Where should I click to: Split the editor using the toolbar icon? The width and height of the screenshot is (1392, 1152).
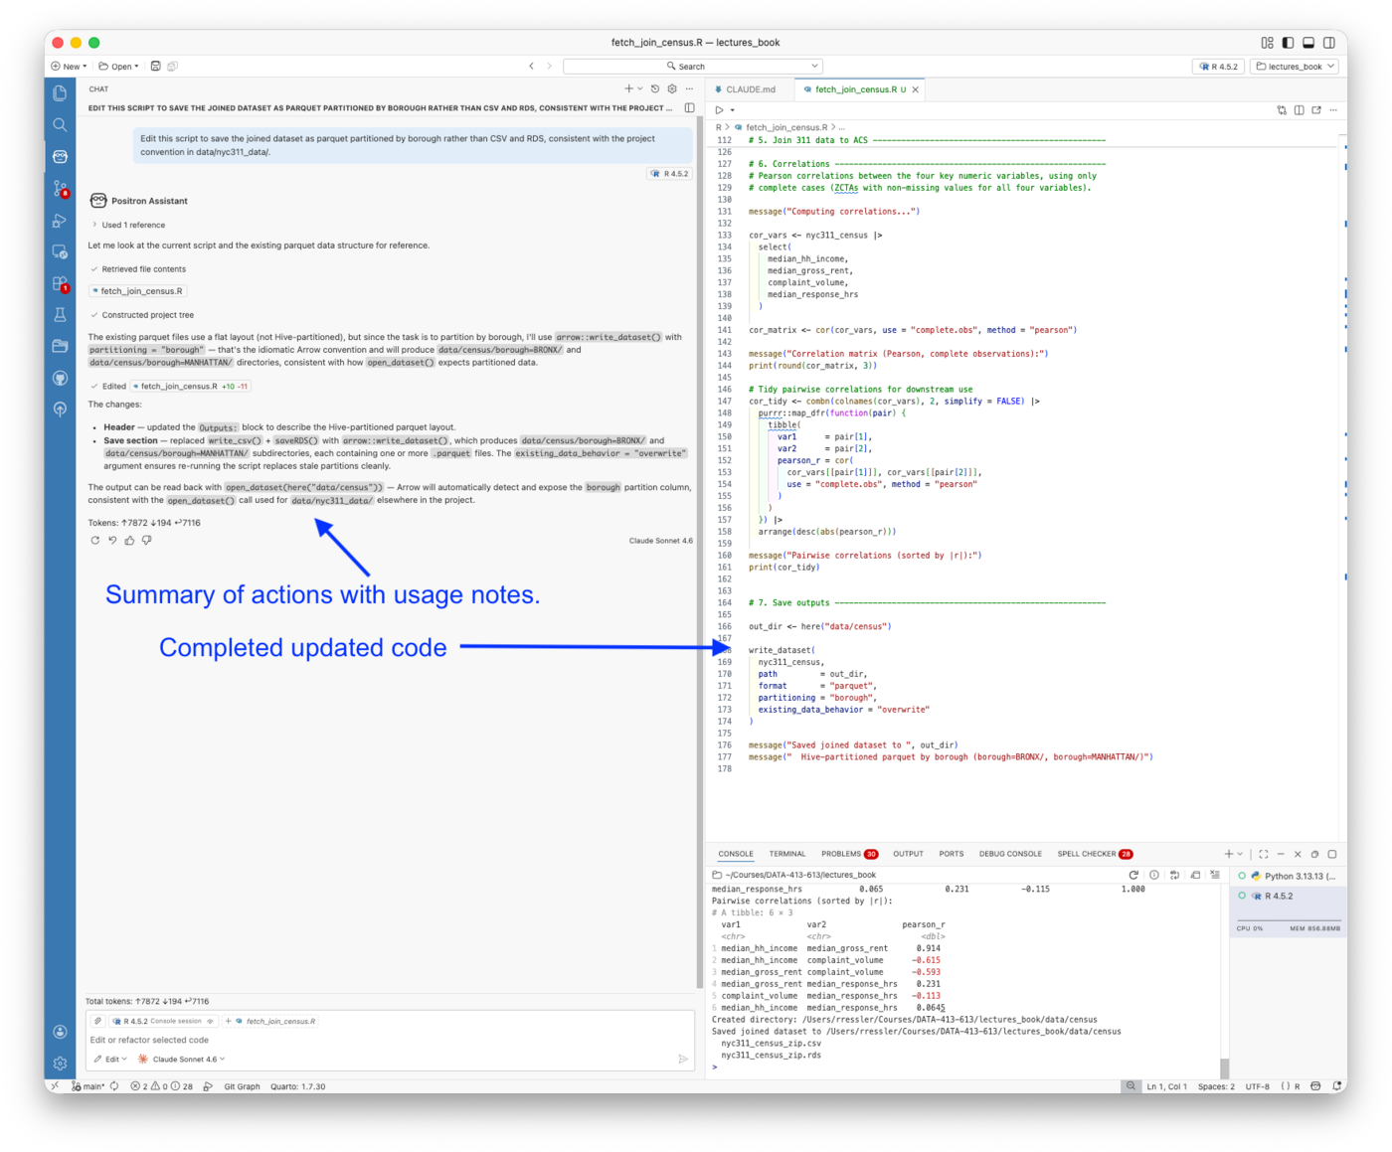pos(1300,110)
